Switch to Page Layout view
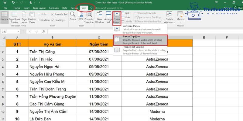Screen dimensions: 243x121 (x=24, y=17)
